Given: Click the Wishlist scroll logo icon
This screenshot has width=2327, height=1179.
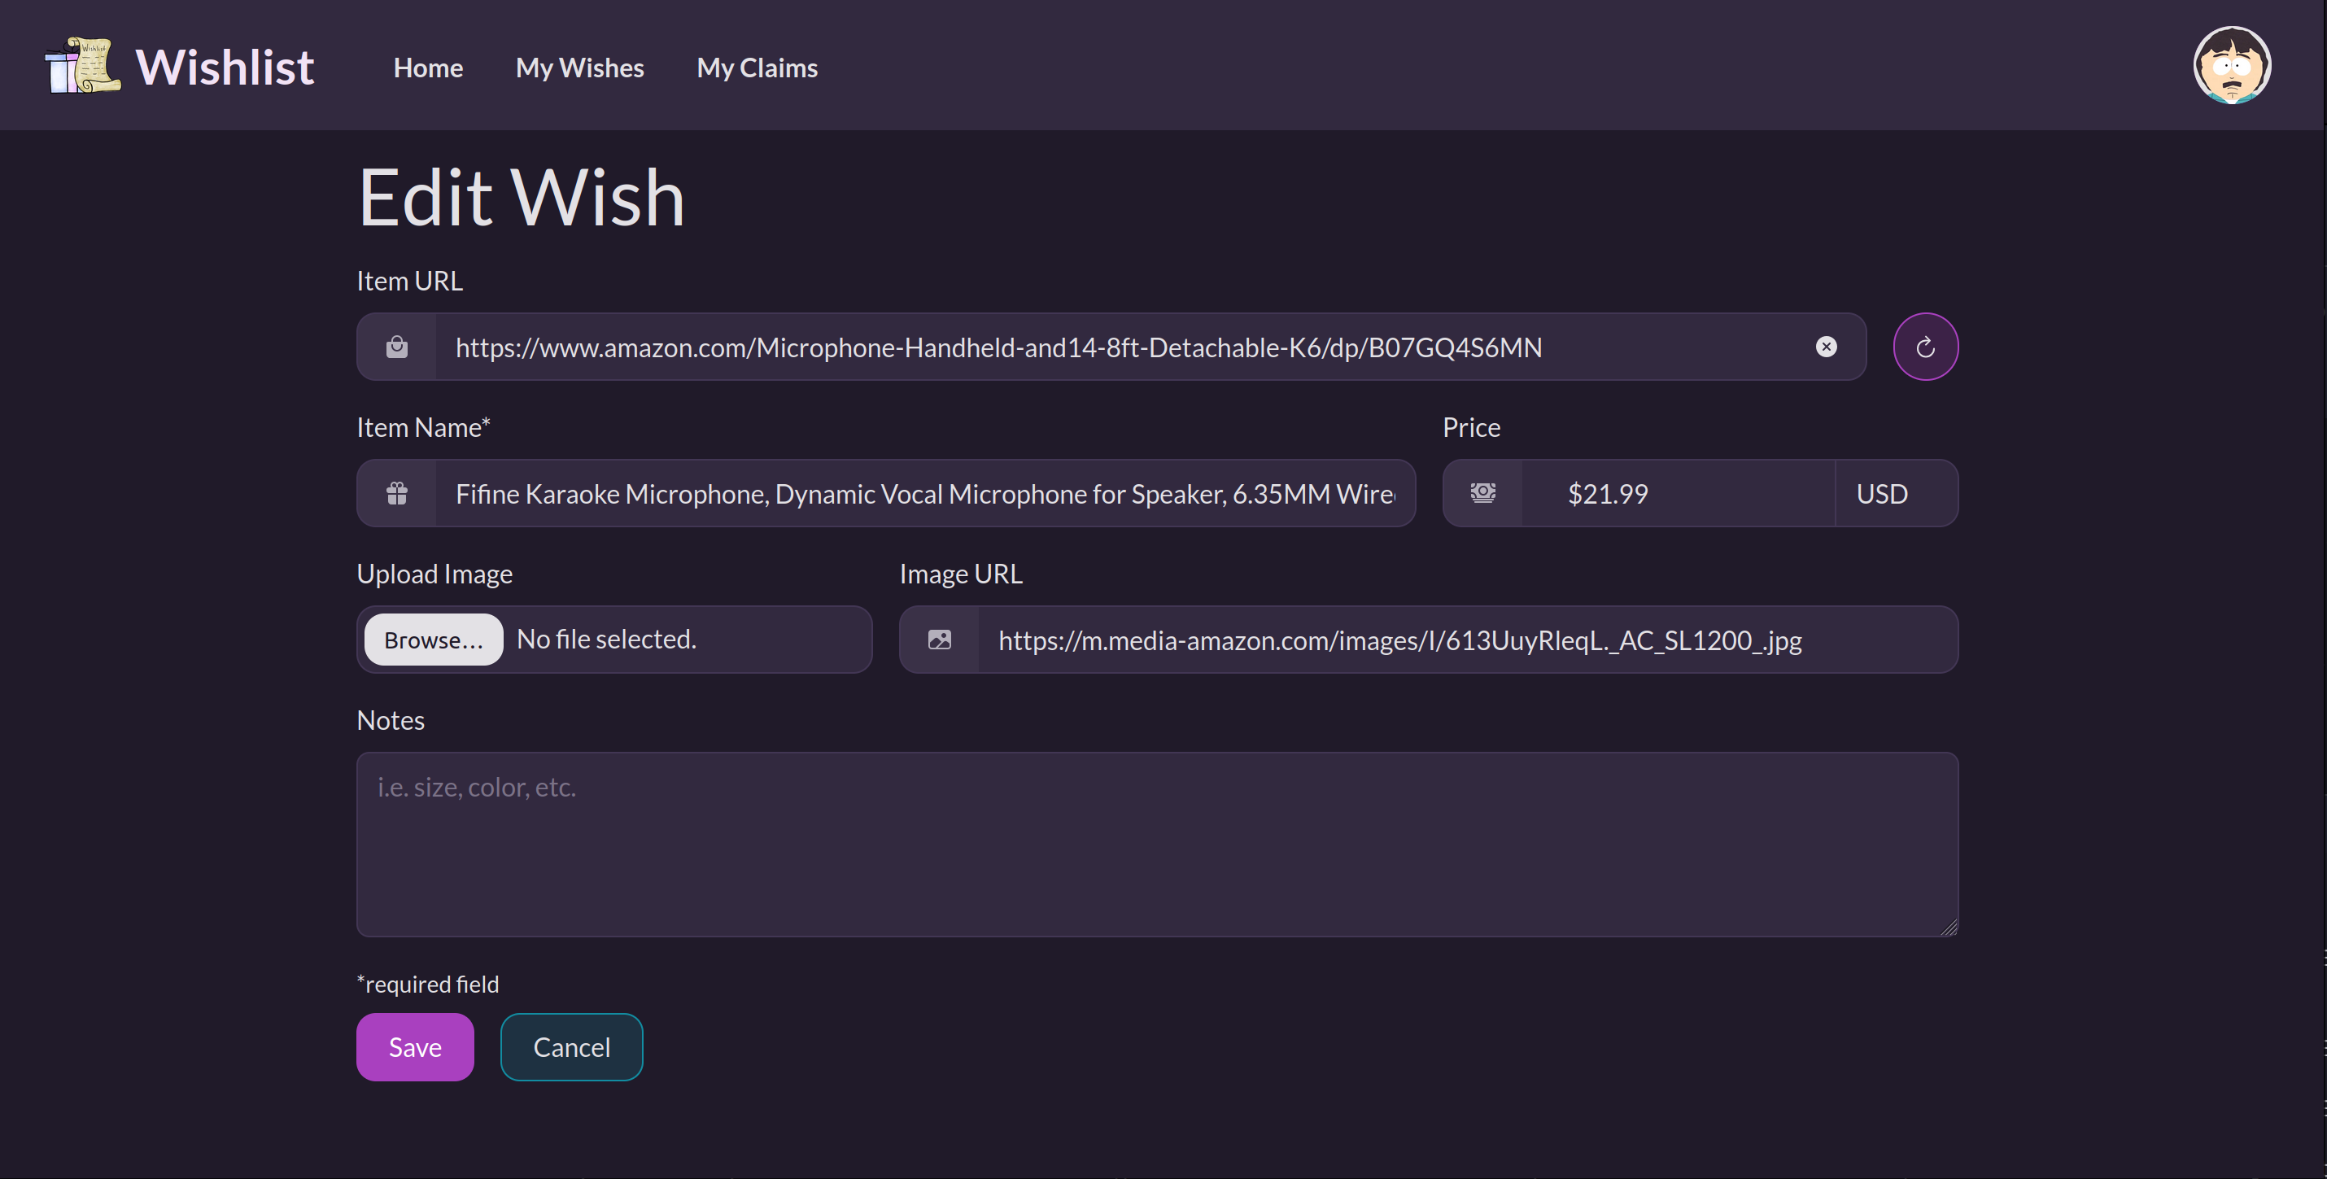Looking at the screenshot, I should coord(83,65).
